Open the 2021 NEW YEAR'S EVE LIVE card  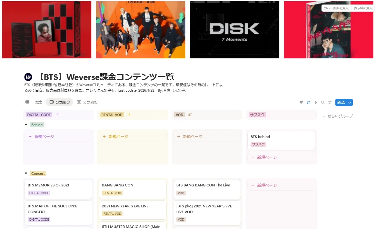click(x=133, y=210)
